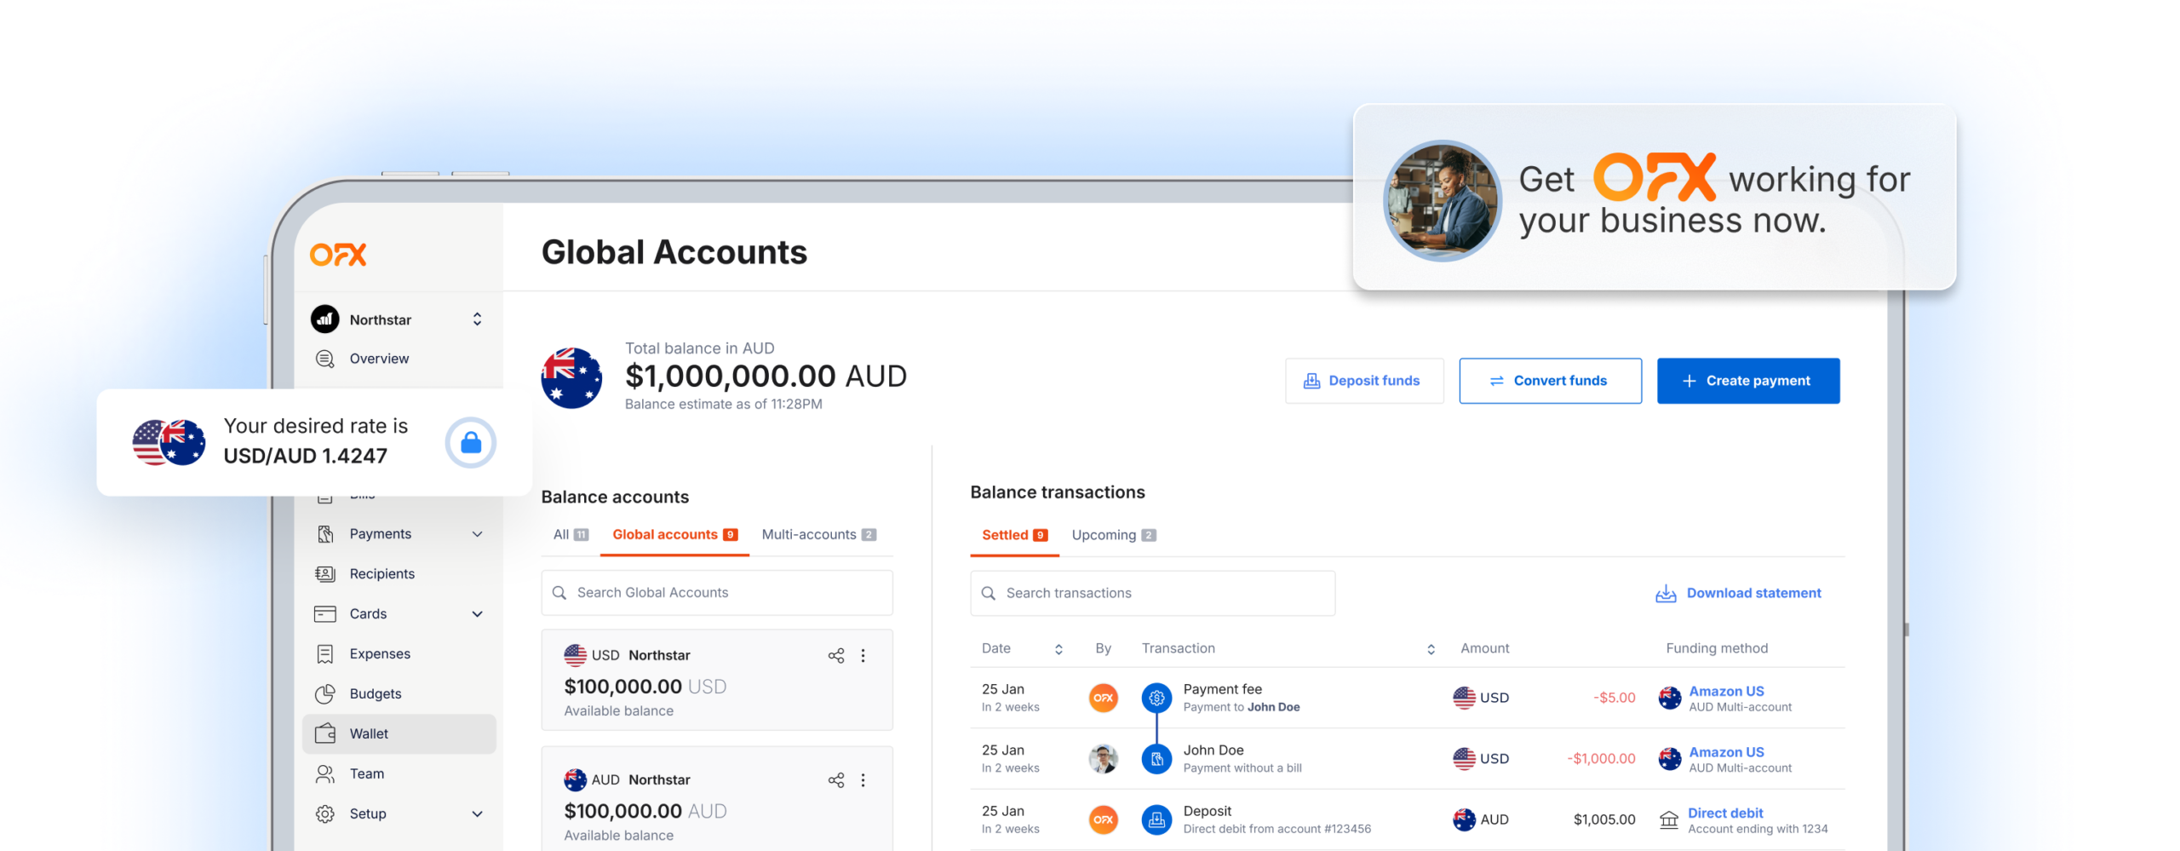
Task: Sort by the Transaction column arrows
Action: [1431, 649]
